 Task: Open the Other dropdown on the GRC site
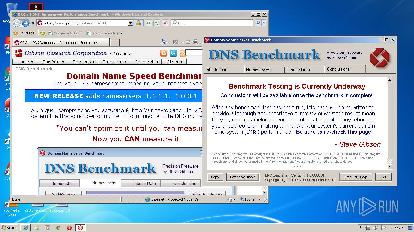click(174, 62)
